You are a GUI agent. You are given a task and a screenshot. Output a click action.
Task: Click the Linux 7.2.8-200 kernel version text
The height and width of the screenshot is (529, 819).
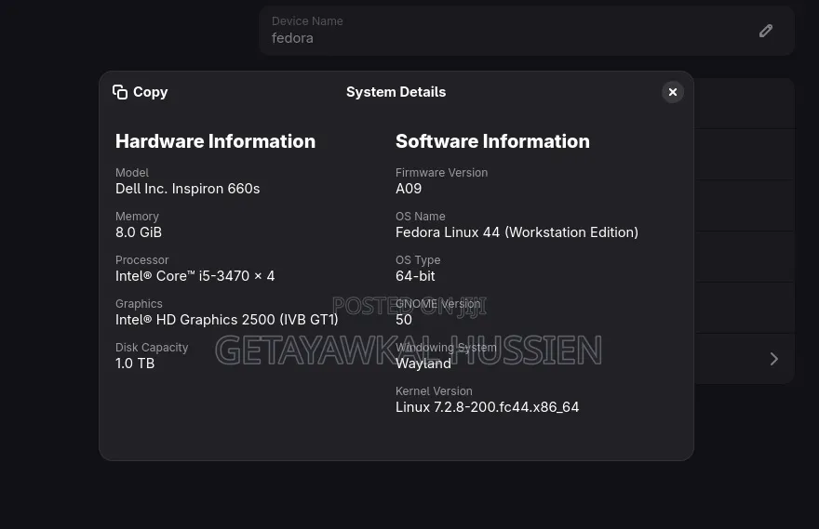coord(488,407)
